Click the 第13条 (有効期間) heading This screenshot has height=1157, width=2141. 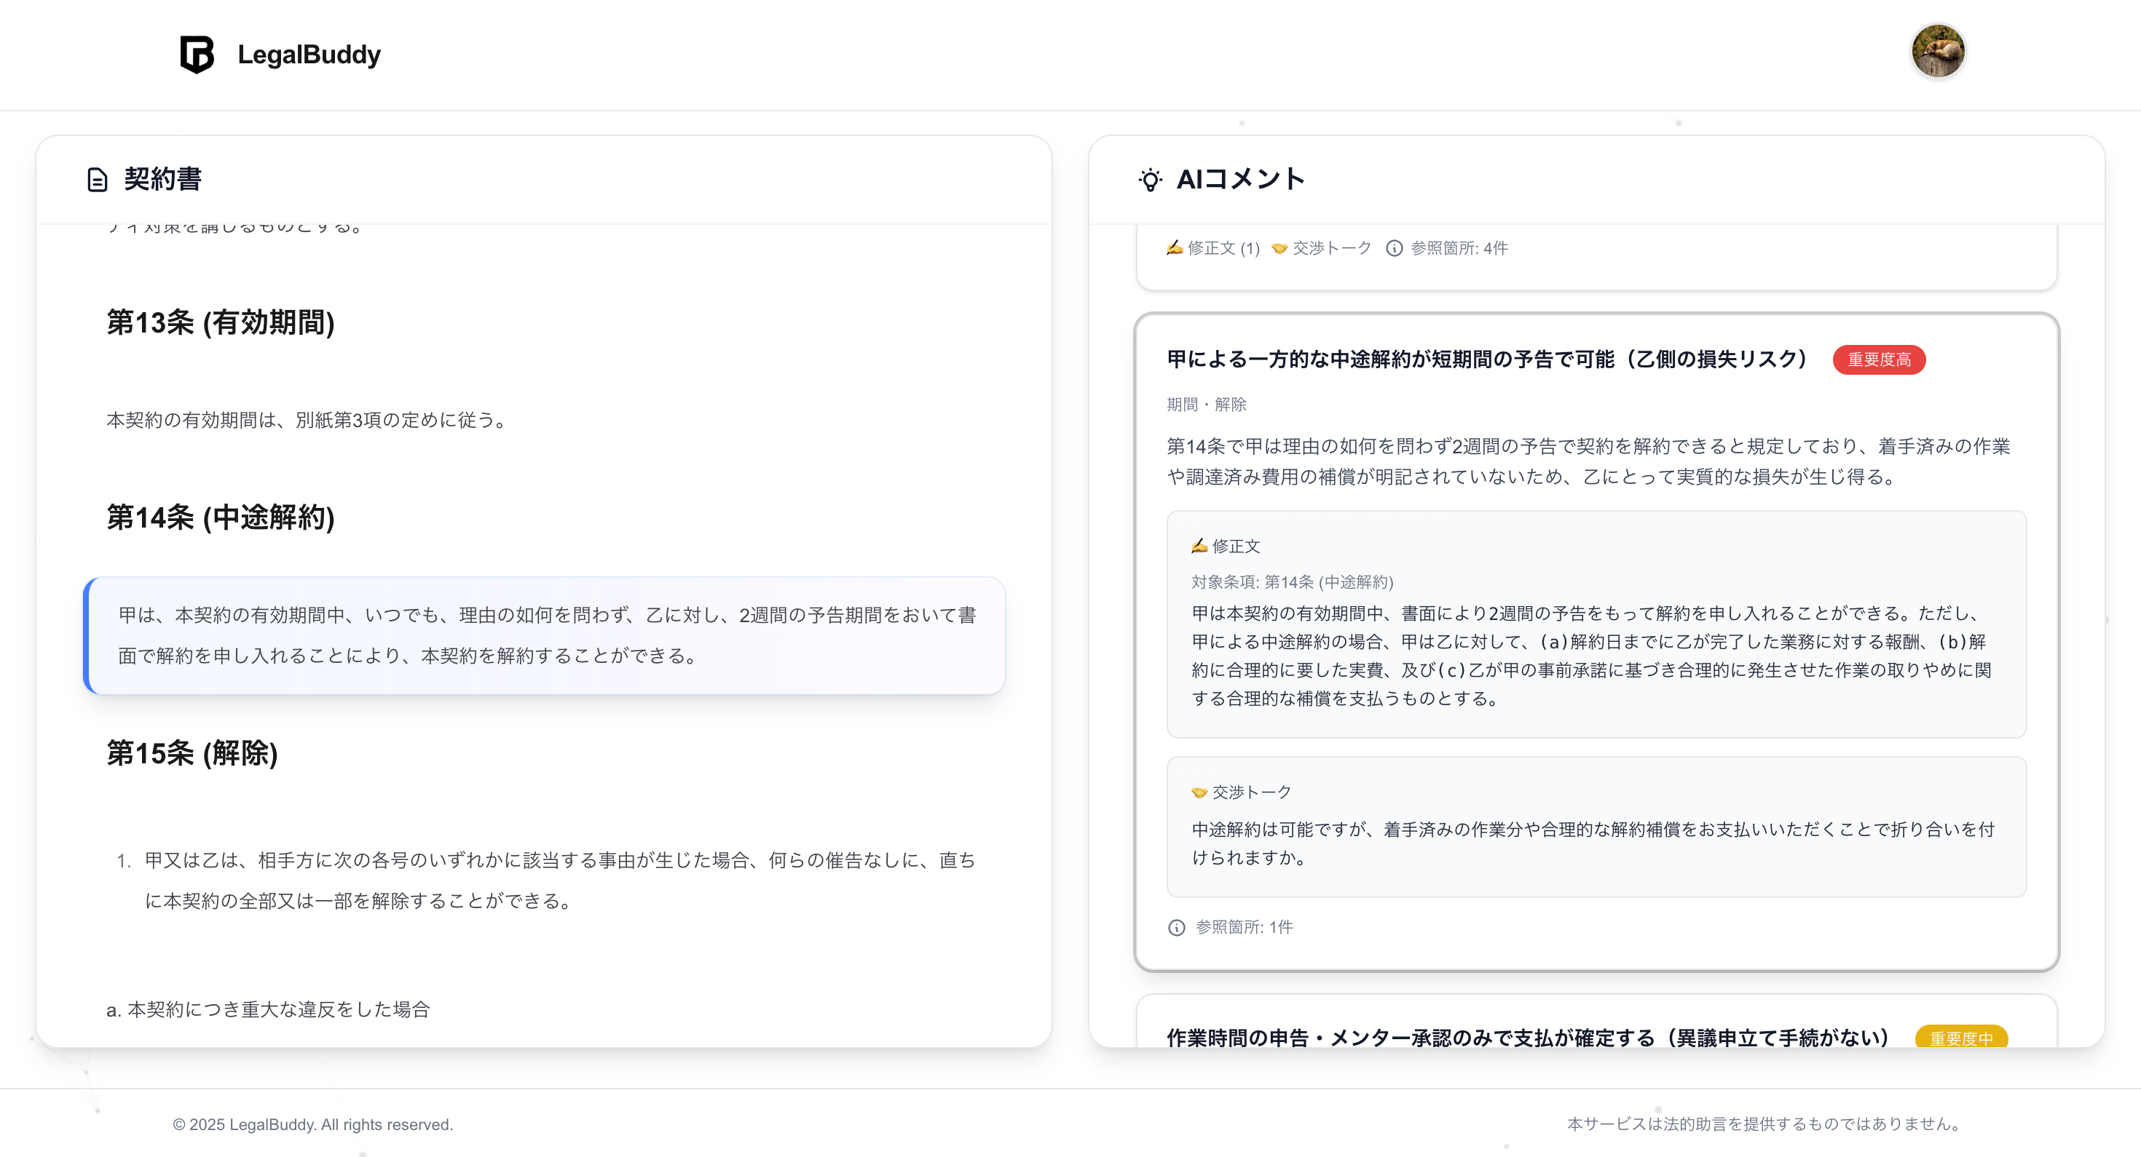click(220, 322)
